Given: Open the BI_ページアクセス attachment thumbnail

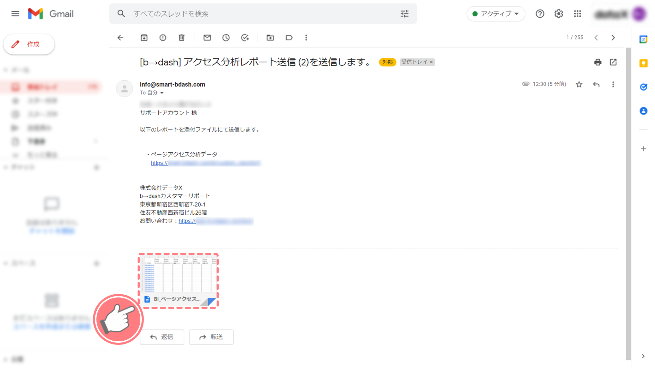Looking at the screenshot, I should [178, 280].
